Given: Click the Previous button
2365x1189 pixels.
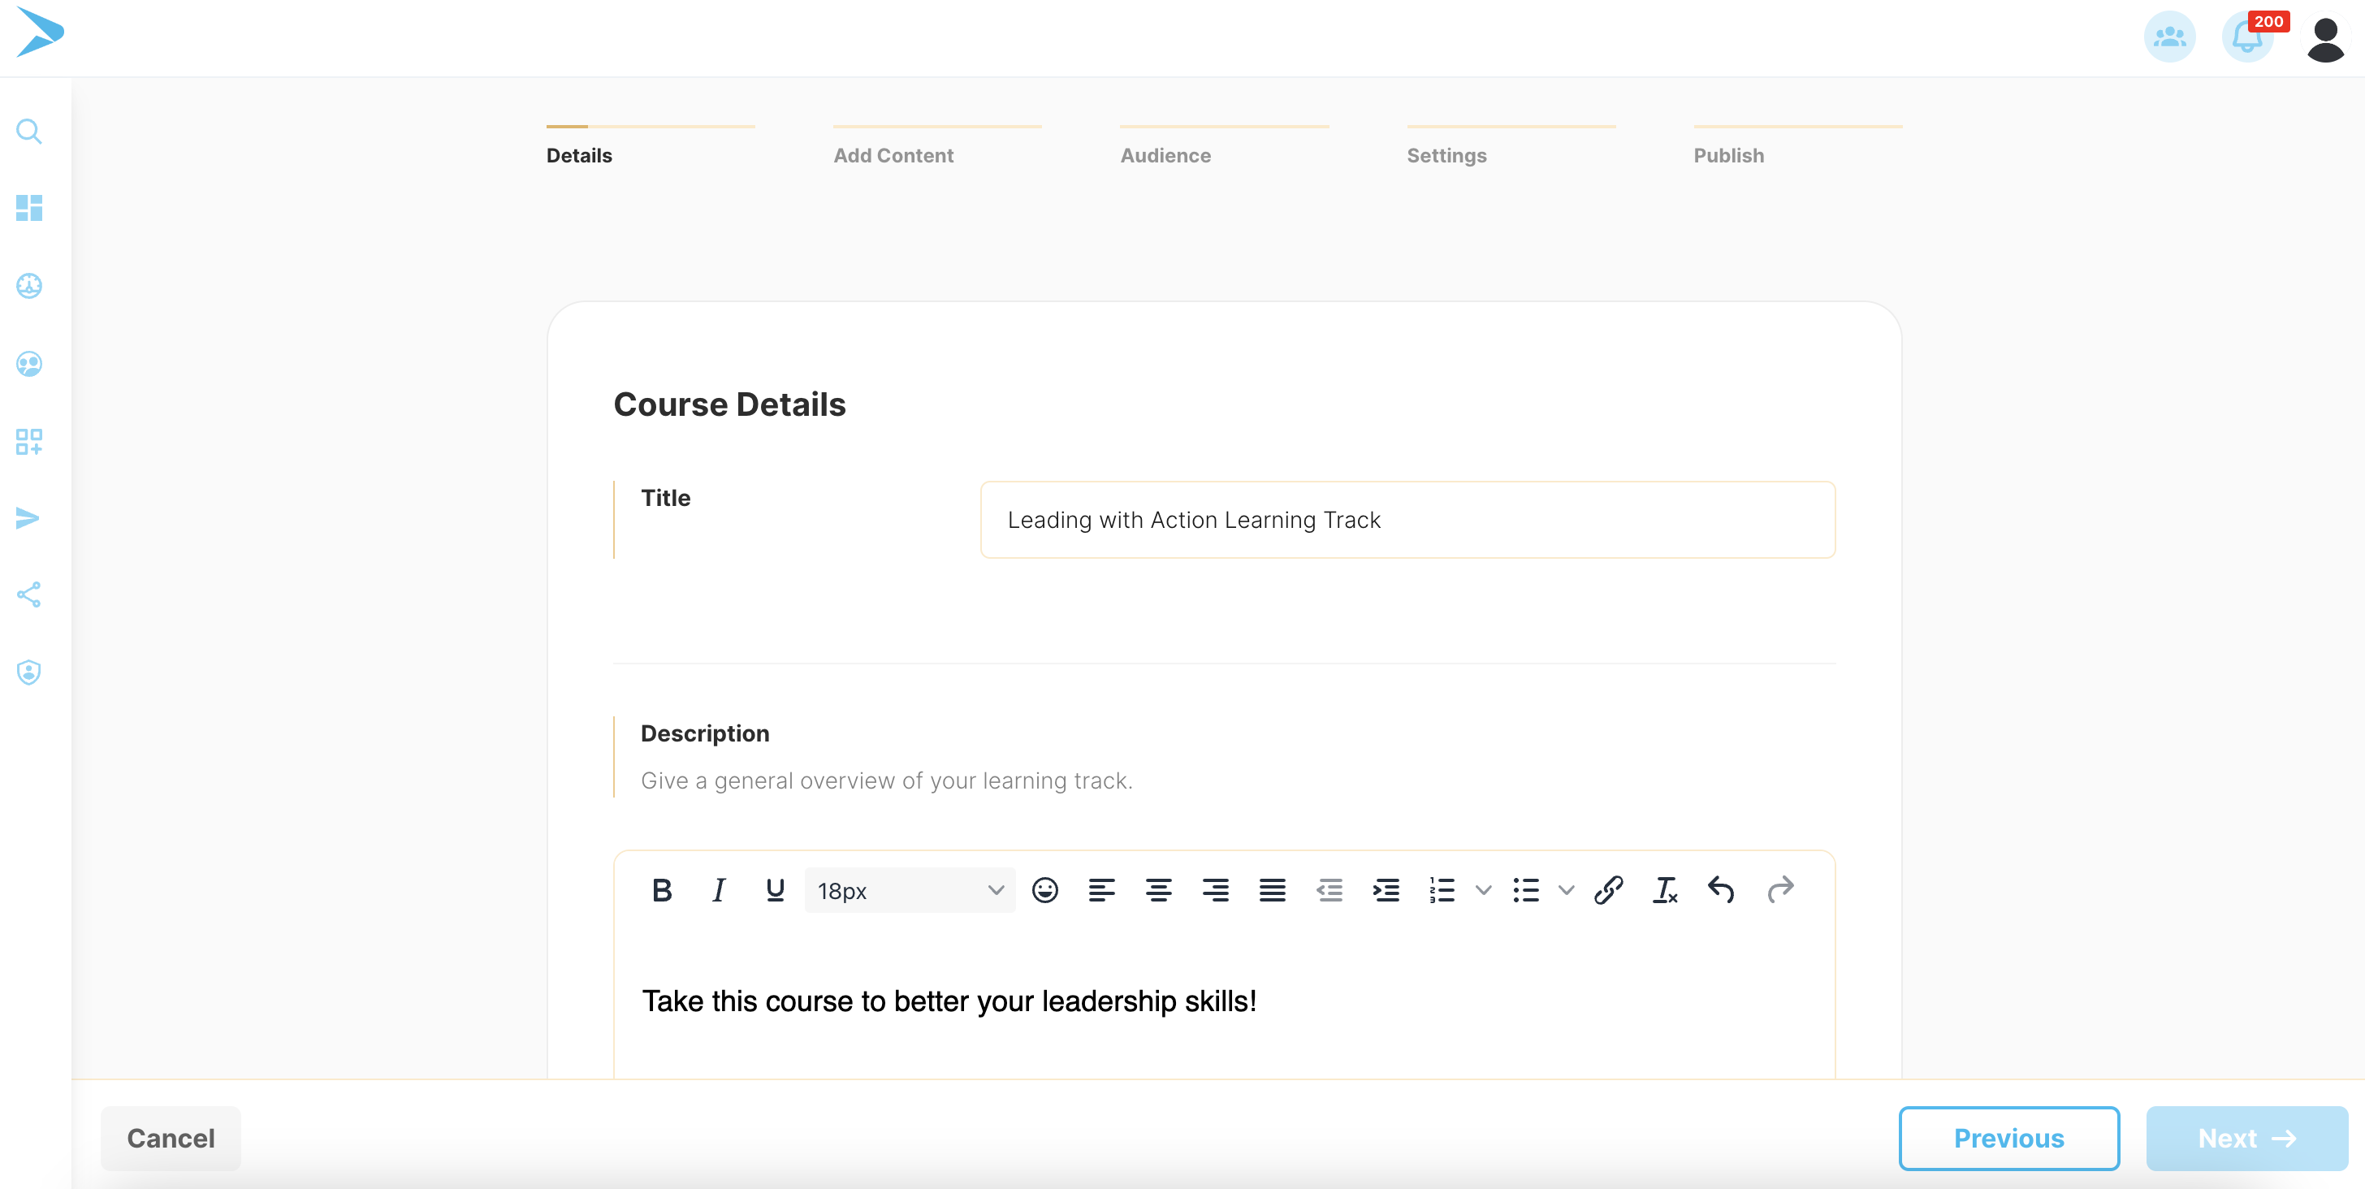Looking at the screenshot, I should coord(2008,1139).
